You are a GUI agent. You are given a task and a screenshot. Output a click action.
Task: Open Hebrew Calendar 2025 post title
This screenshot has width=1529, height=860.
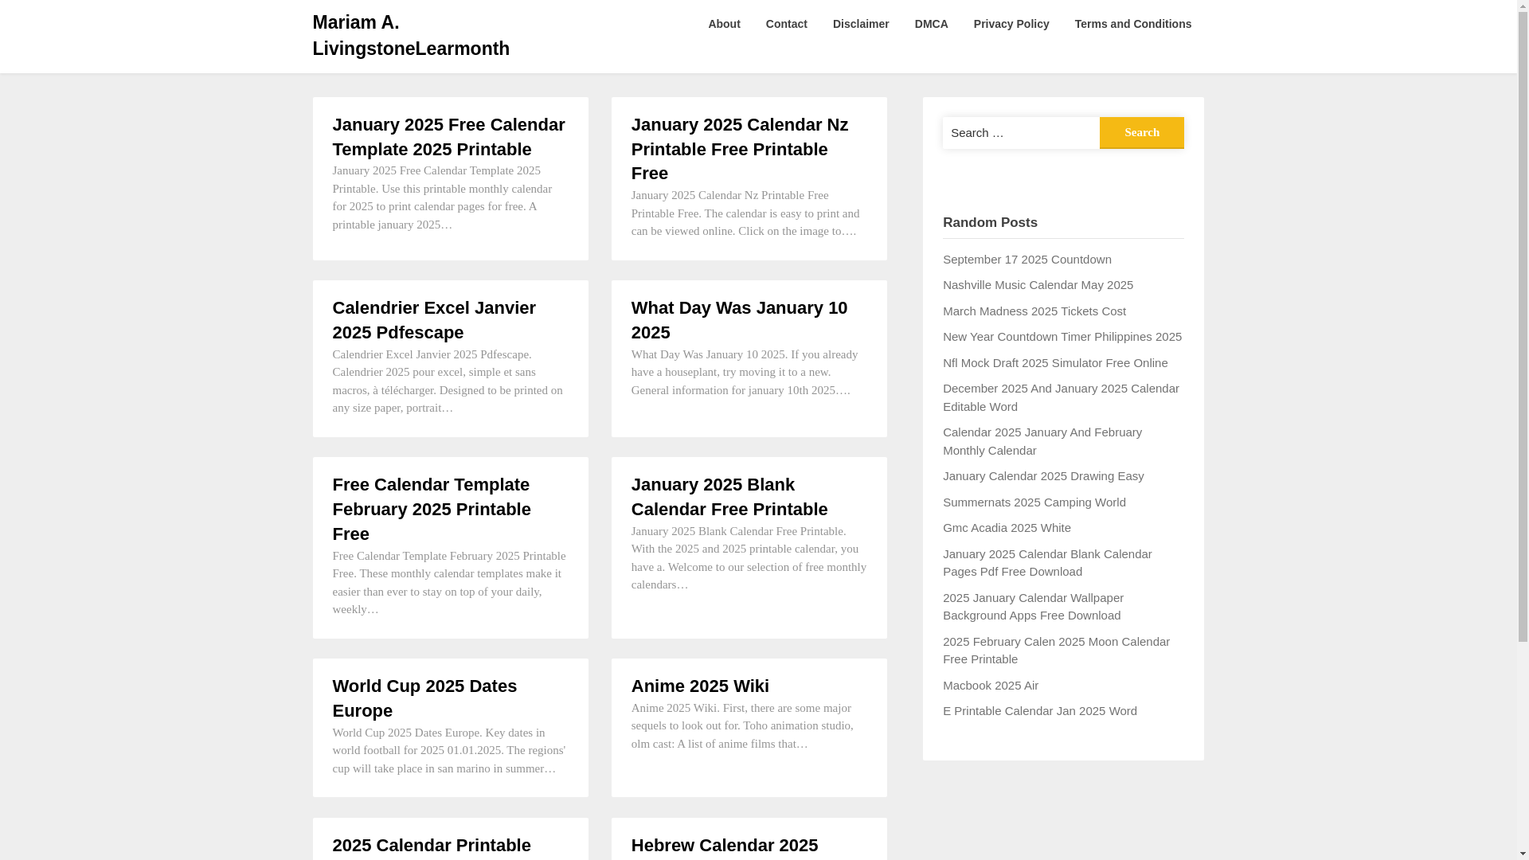point(725,846)
